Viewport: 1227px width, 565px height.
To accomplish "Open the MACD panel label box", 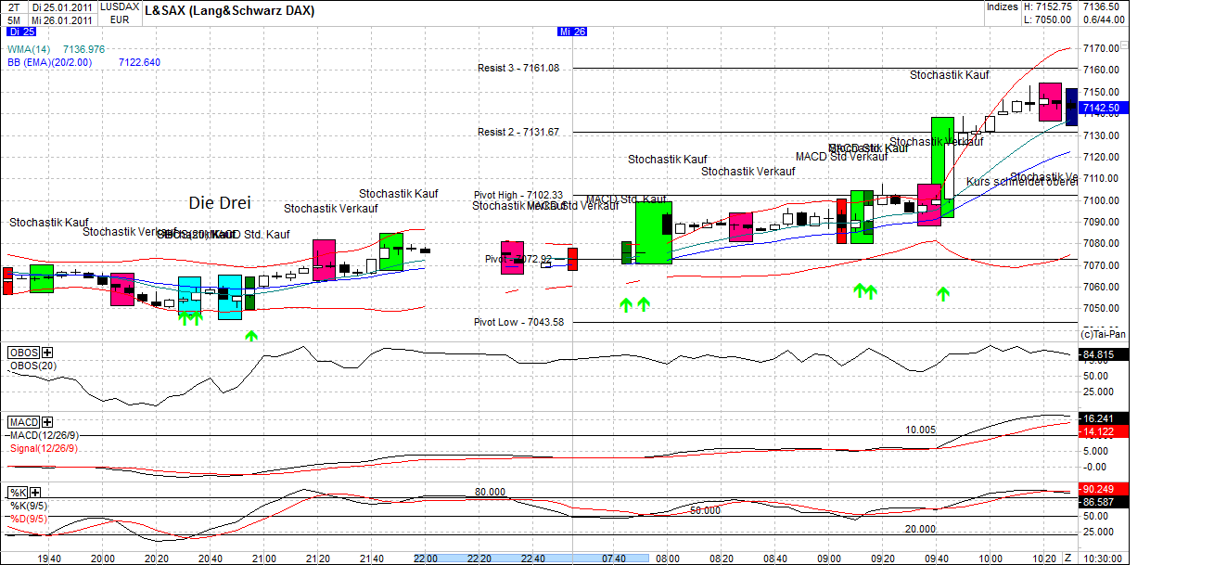I will pos(24,421).
